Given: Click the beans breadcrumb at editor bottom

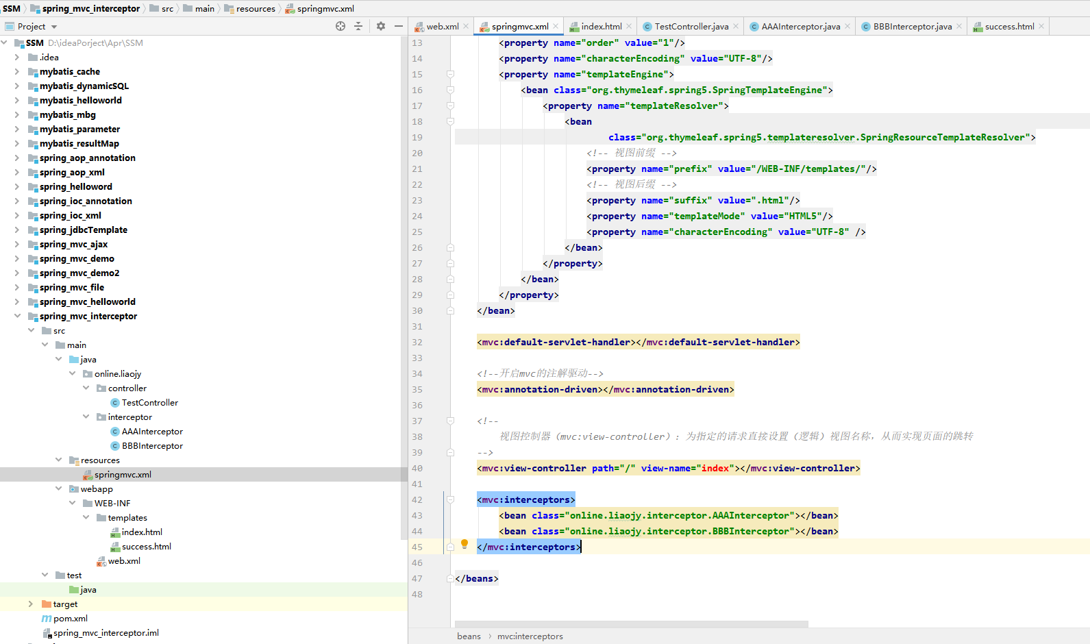Looking at the screenshot, I should pyautogui.click(x=469, y=636).
